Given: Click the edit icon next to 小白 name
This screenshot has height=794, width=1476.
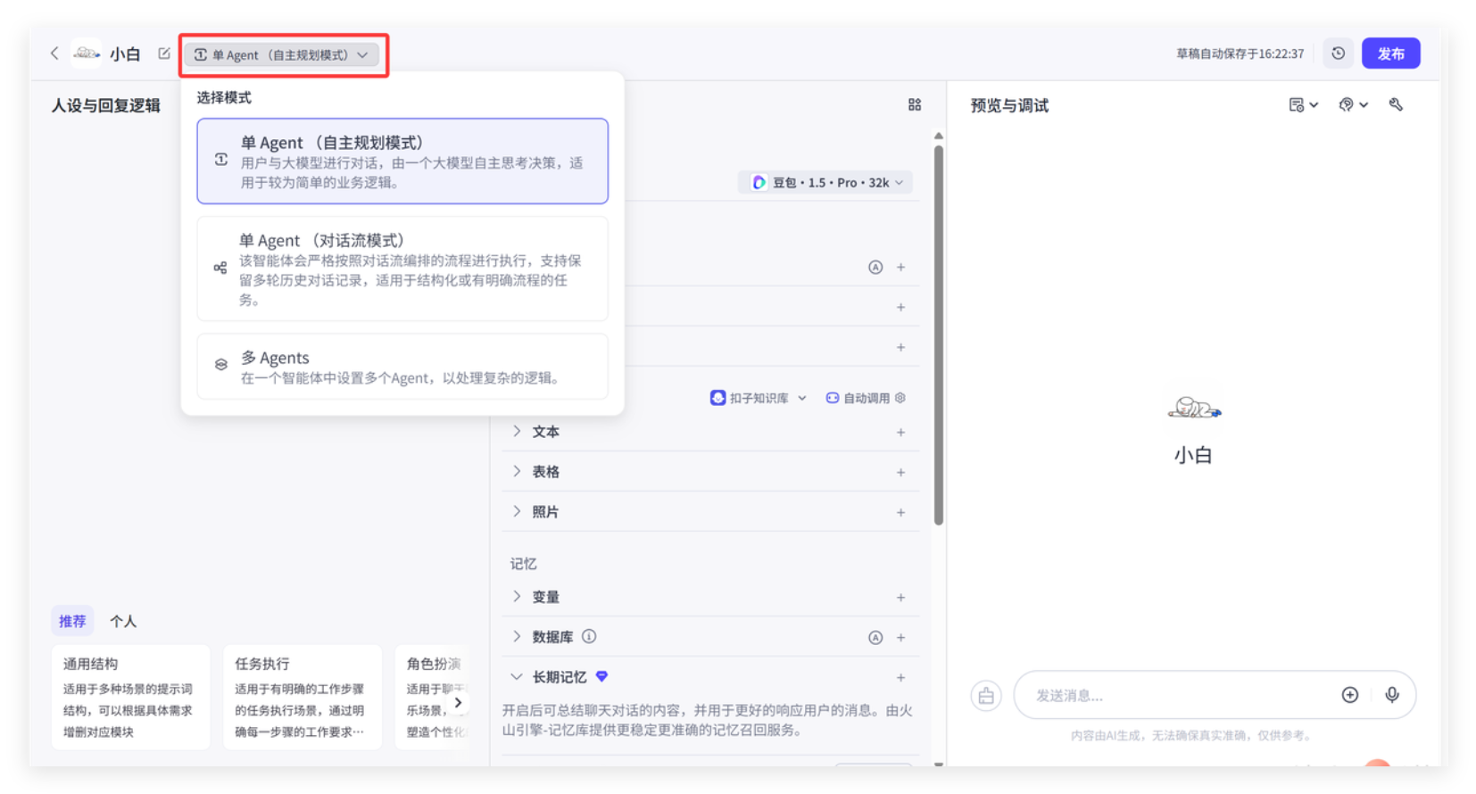Looking at the screenshot, I should pyautogui.click(x=164, y=54).
